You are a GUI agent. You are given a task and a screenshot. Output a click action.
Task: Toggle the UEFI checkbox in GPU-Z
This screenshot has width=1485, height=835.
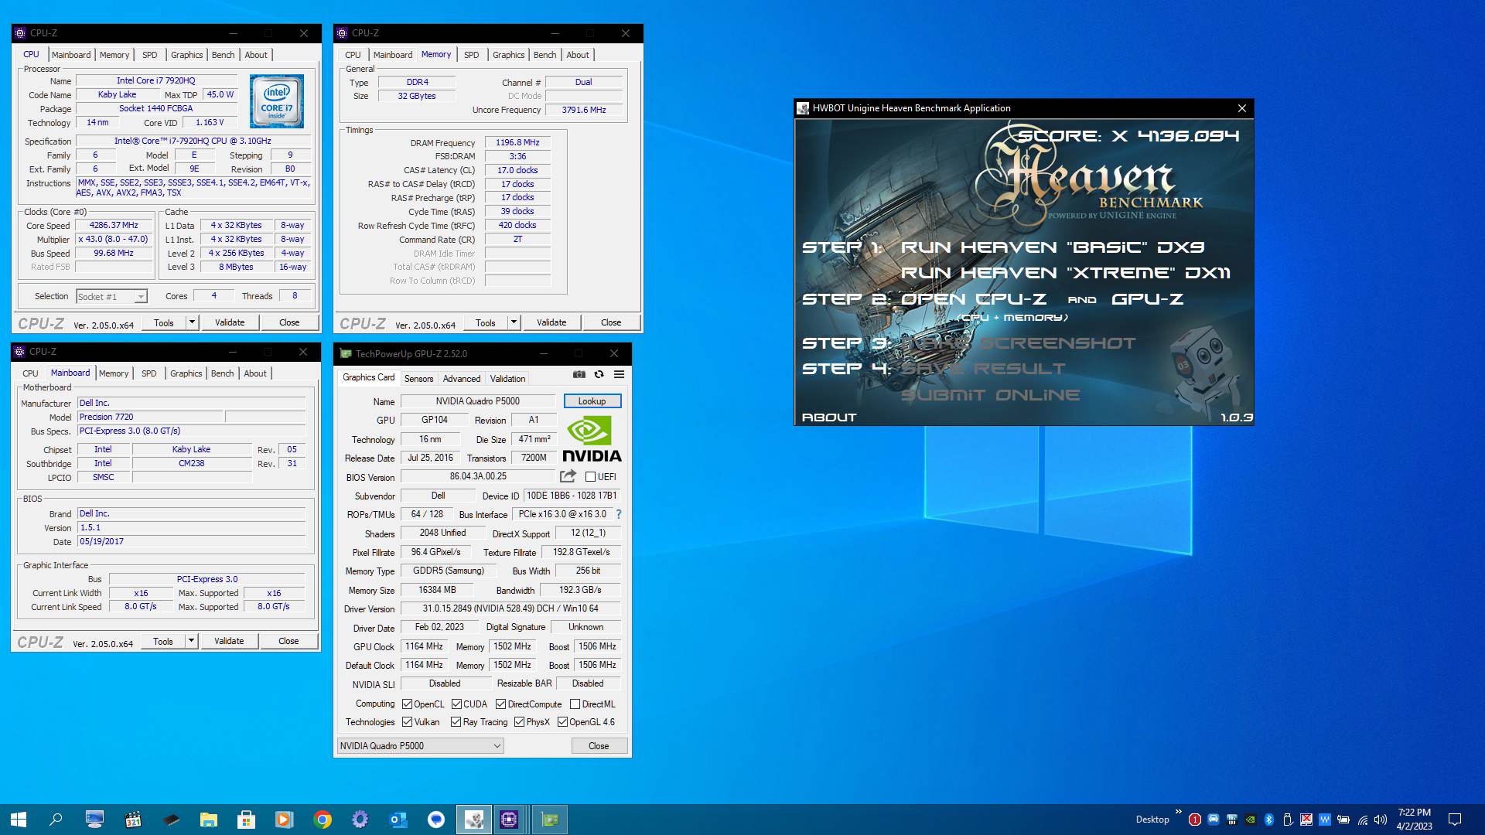590,477
